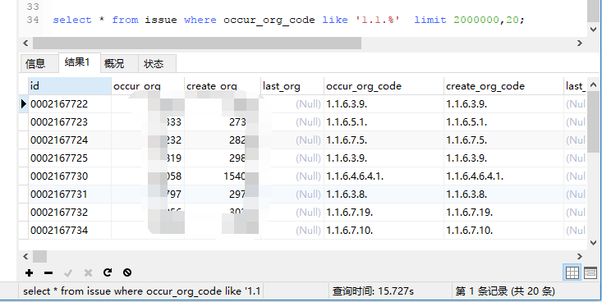Select the last_org column header

(x=292, y=86)
